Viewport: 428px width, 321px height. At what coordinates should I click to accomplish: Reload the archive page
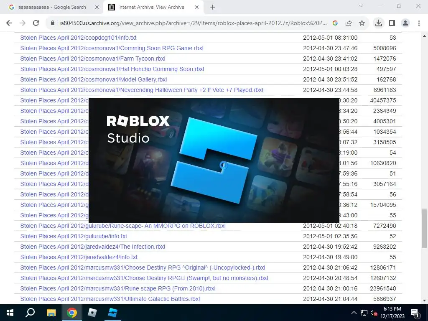[36, 23]
